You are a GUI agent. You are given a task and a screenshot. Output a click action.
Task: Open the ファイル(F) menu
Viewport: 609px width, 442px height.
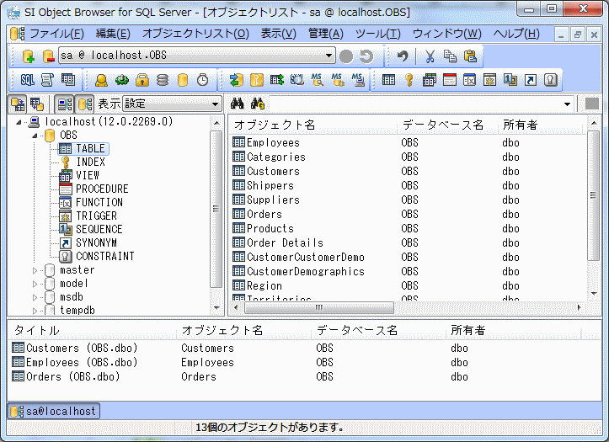pos(56,34)
